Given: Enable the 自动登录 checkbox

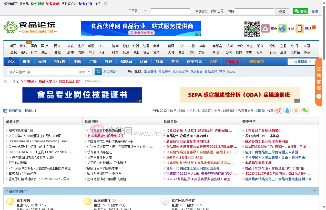Looking at the screenshot, I should click(x=192, y=12).
